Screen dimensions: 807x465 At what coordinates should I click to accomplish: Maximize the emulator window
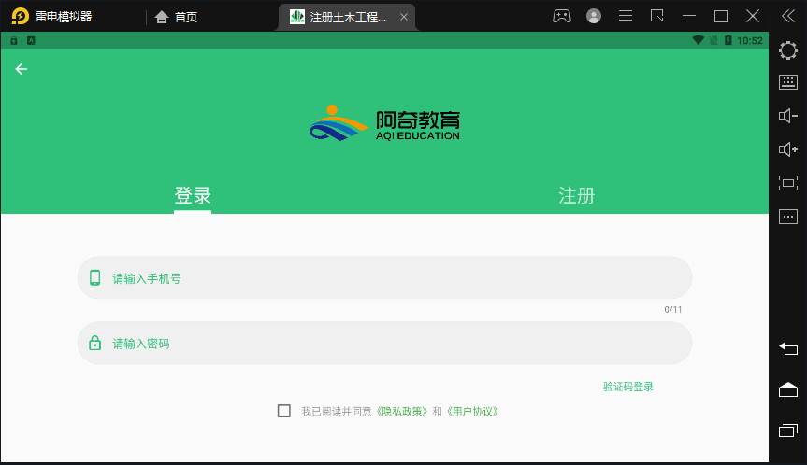(721, 17)
